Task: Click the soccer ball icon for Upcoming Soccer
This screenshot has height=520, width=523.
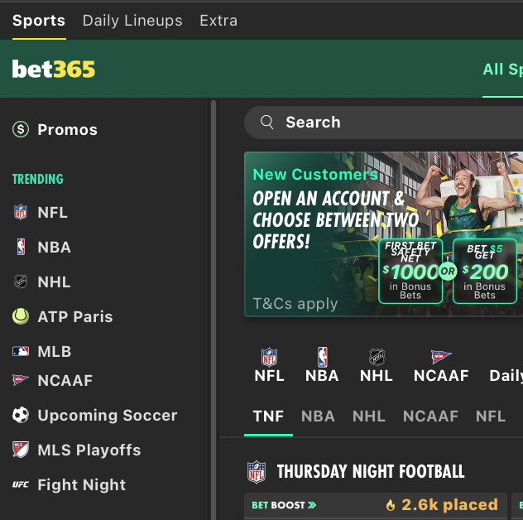Action: tap(21, 415)
